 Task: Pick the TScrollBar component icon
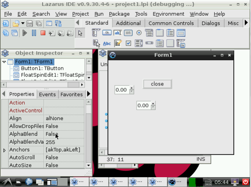[150, 43]
